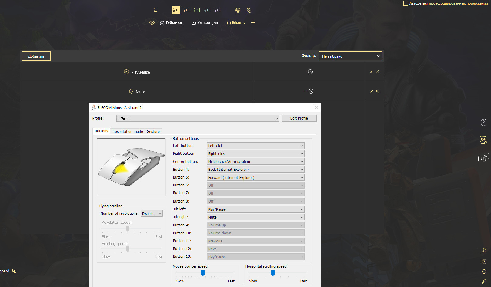Click the Xbox controller icon
This screenshot has width=491, height=287.
pos(238,10)
